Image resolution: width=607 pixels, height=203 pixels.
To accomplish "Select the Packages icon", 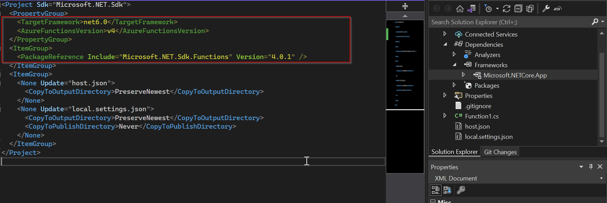I will coord(468,85).
